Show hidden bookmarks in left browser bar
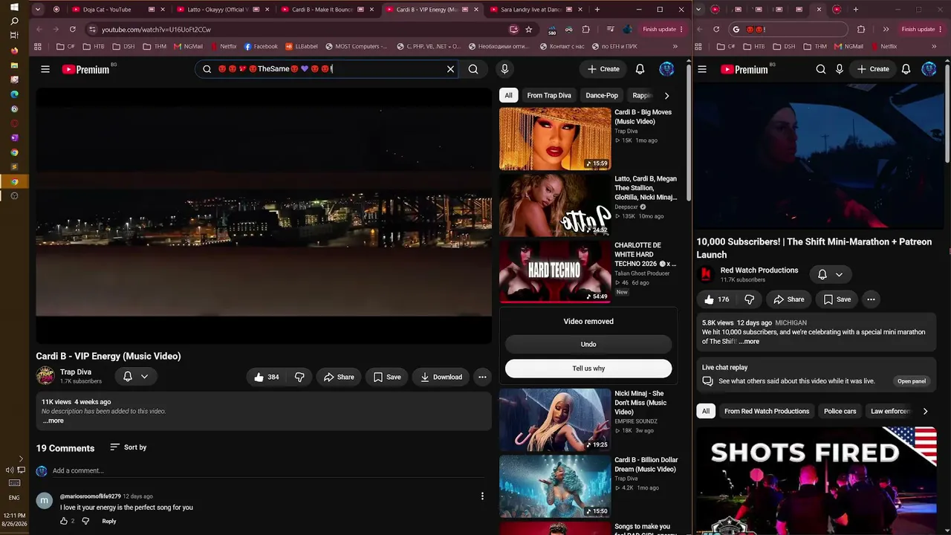951x535 pixels. click(675, 46)
